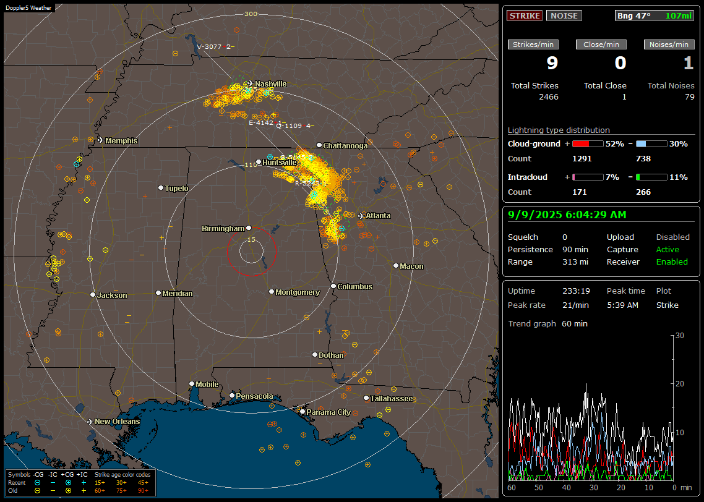Click the Doppler5 Weather title label

[28, 8]
